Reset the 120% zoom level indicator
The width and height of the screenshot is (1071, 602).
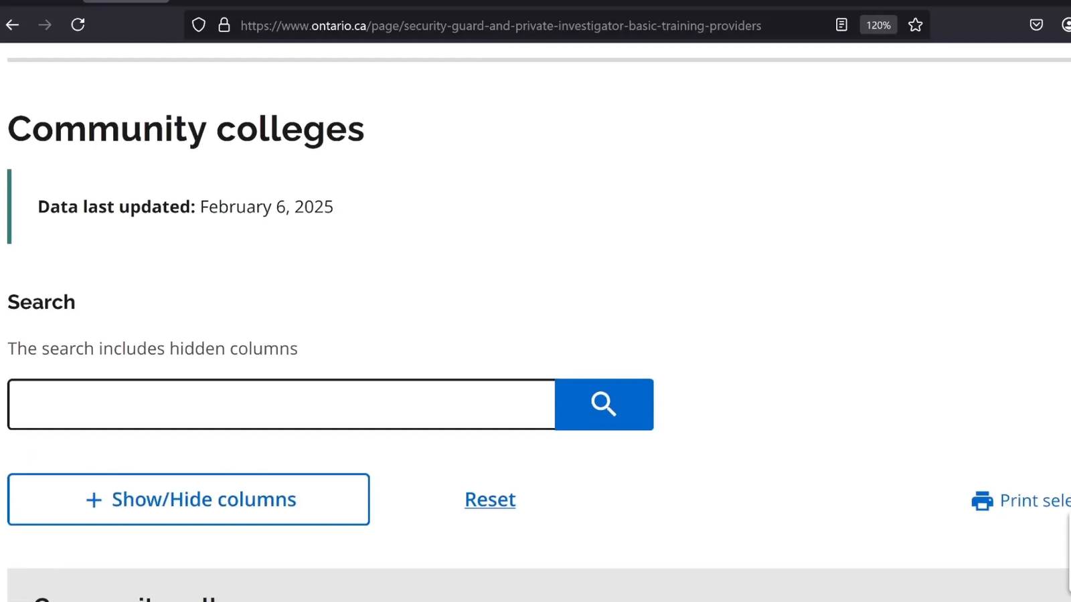pyautogui.click(x=878, y=25)
